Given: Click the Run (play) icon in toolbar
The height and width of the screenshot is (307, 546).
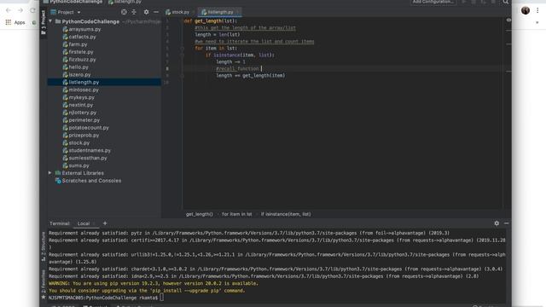Looking at the screenshot, I should pyautogui.click(x=464, y=2).
